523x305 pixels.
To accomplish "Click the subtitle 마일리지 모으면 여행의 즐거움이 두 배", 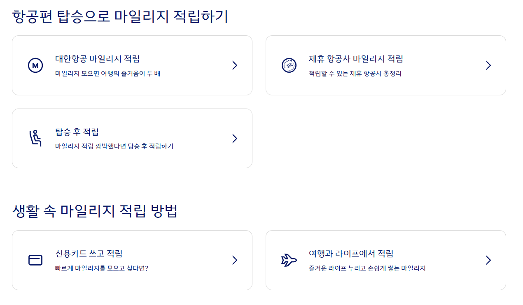I will [107, 74].
